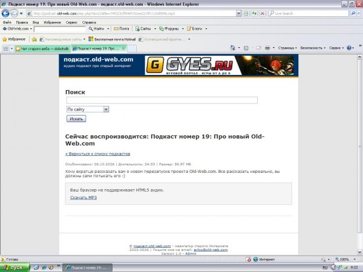Switch to the Подкаст номер 19 tab
This screenshot has width=363, height=272.
pos(96,48)
